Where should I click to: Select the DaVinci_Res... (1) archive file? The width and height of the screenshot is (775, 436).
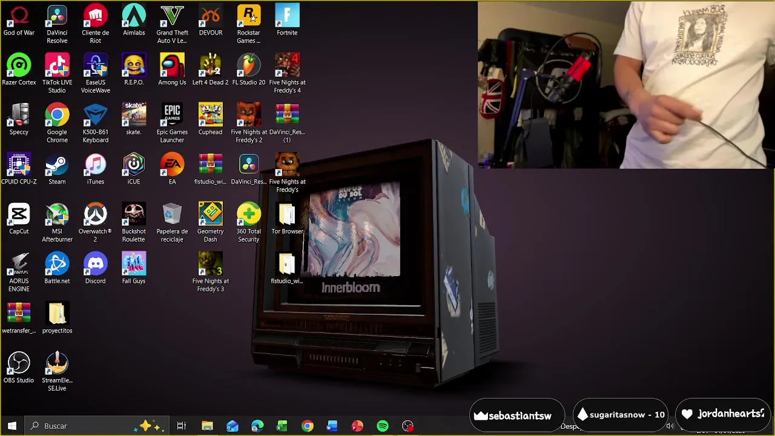[287, 124]
